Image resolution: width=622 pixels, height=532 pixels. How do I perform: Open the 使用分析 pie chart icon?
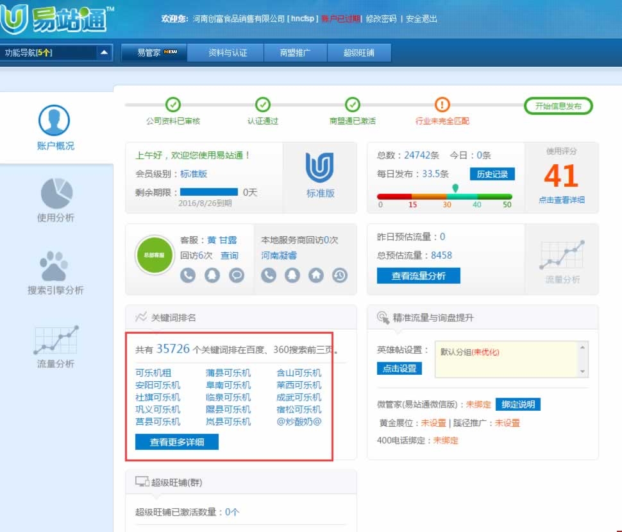(x=56, y=194)
